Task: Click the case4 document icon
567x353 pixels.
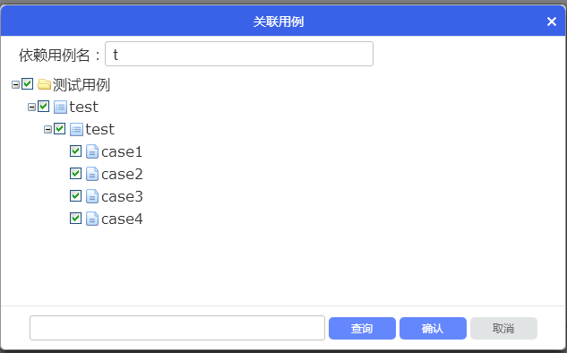Action: 92,219
